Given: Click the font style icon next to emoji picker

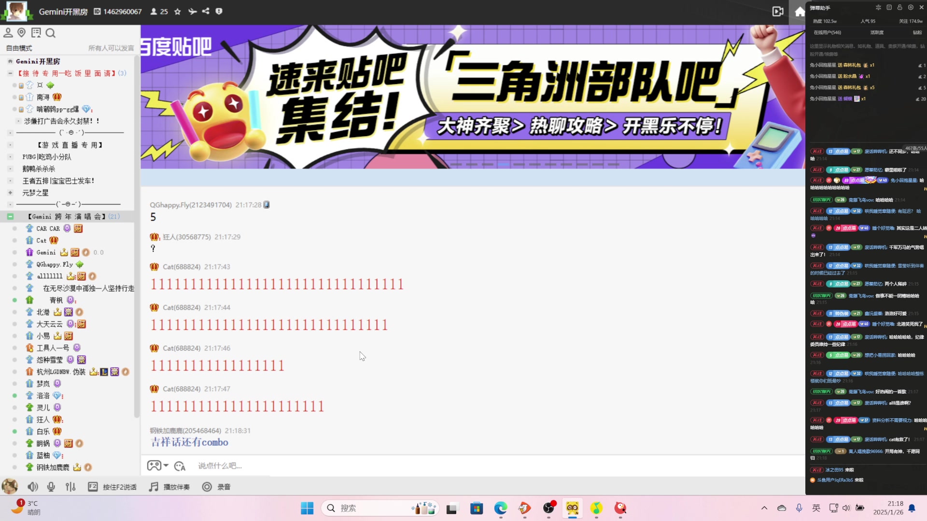Looking at the screenshot, I should pos(179,466).
